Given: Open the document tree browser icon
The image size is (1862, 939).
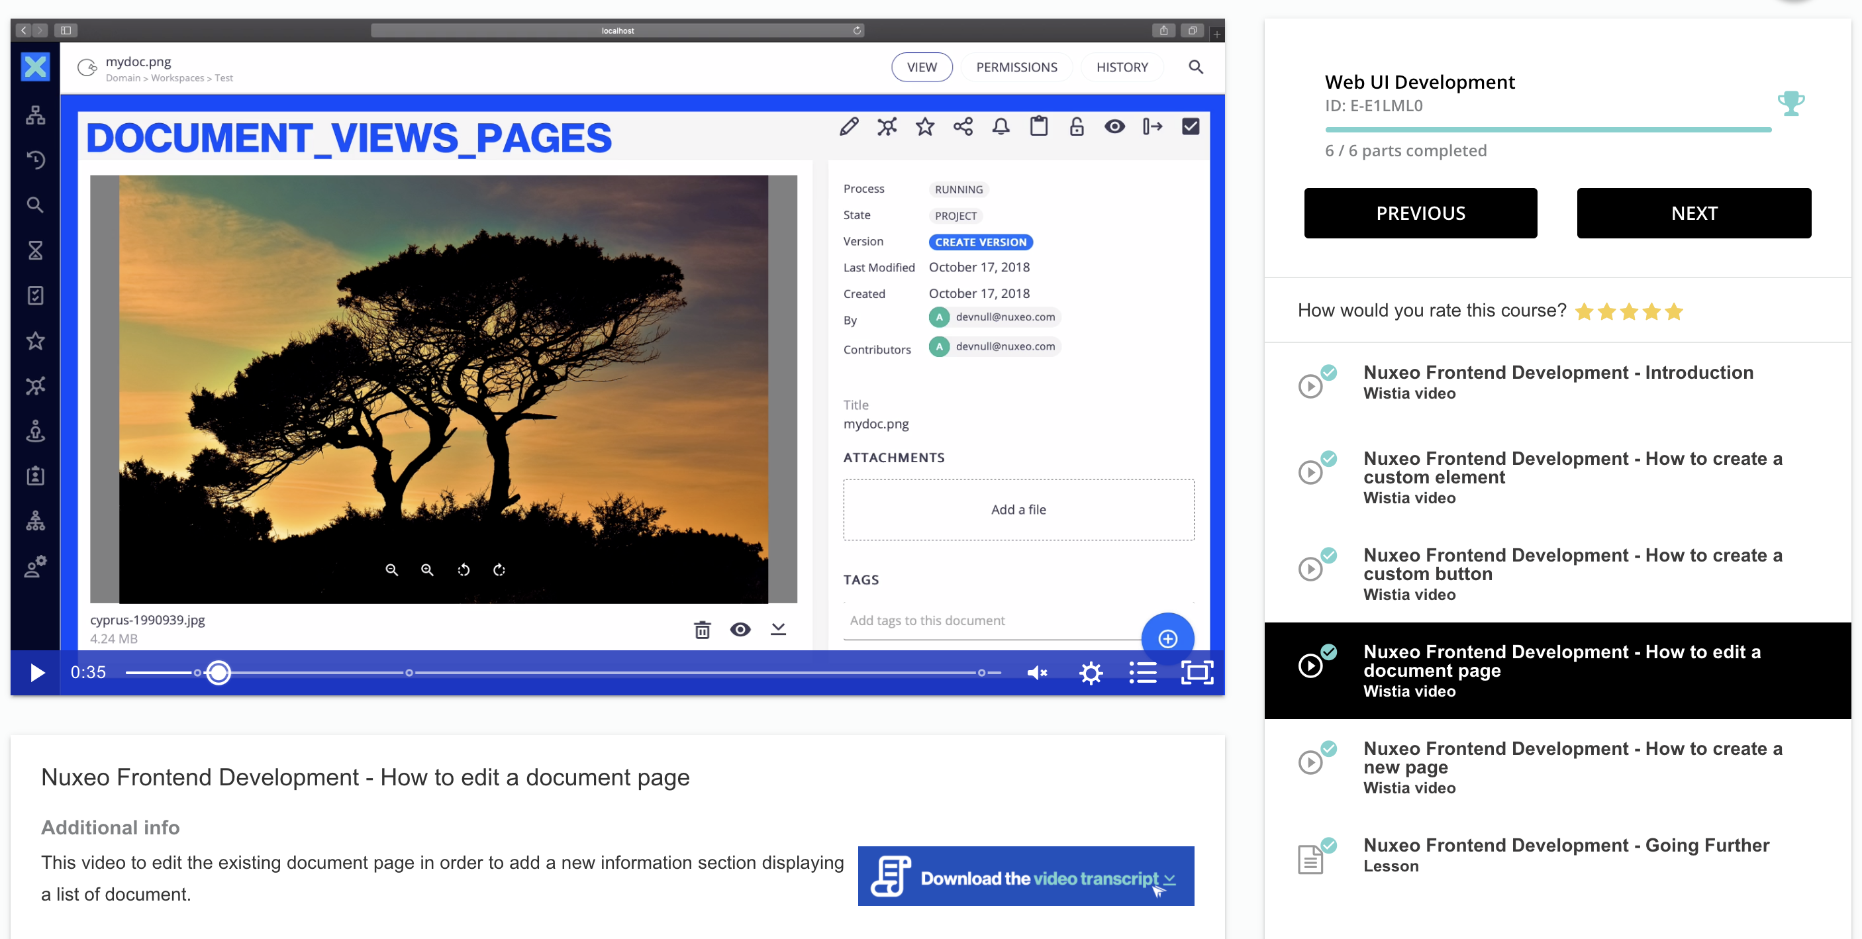Looking at the screenshot, I should click(x=35, y=114).
